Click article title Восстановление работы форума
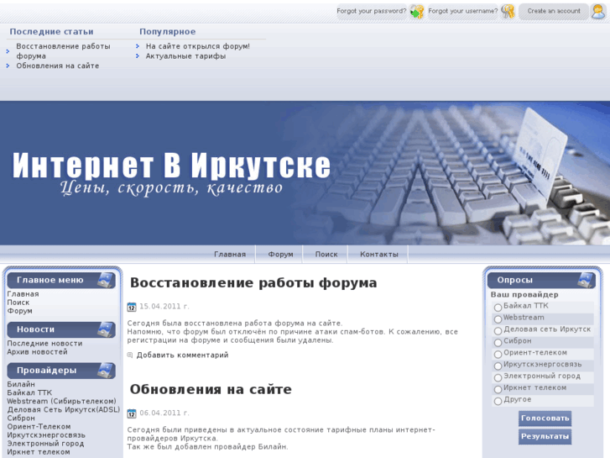This screenshot has width=610, height=458. pos(253,283)
